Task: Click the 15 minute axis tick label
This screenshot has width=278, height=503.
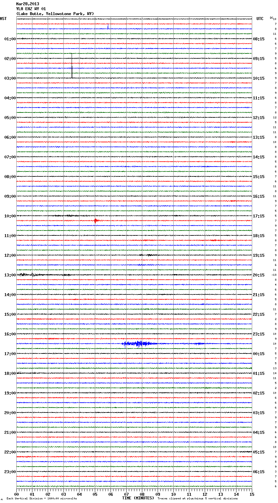Action: (x=252, y=494)
